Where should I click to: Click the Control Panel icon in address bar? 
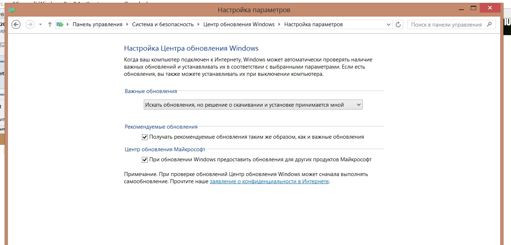tap(60, 24)
